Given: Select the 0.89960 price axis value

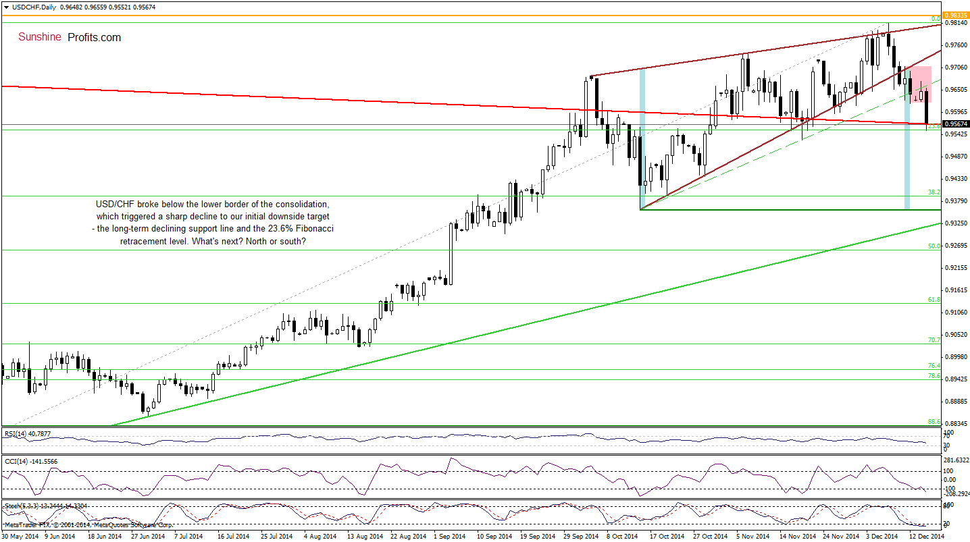Looking at the screenshot, I should (955, 357).
